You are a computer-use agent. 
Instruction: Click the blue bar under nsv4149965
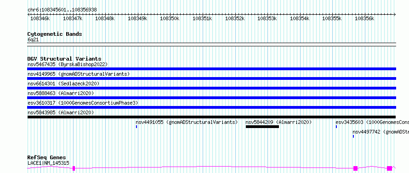click(211, 78)
